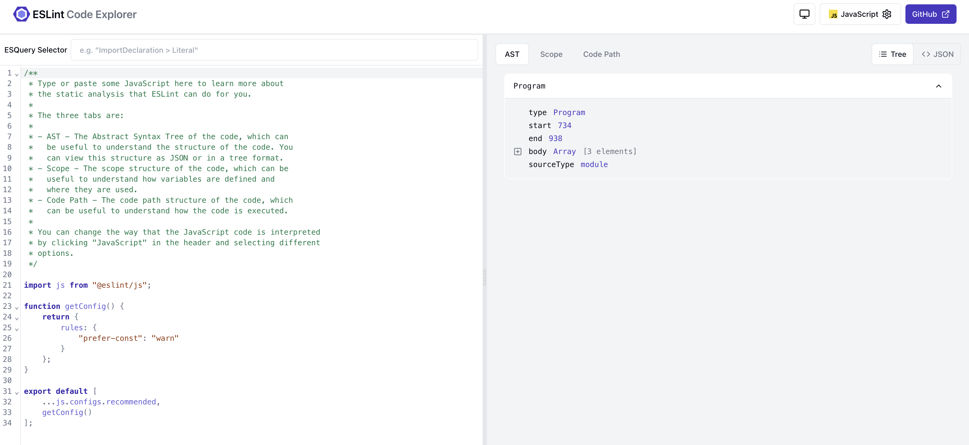The height and width of the screenshot is (445, 969).
Task: Click the ESLint hexagon logo icon
Action: [x=21, y=14]
